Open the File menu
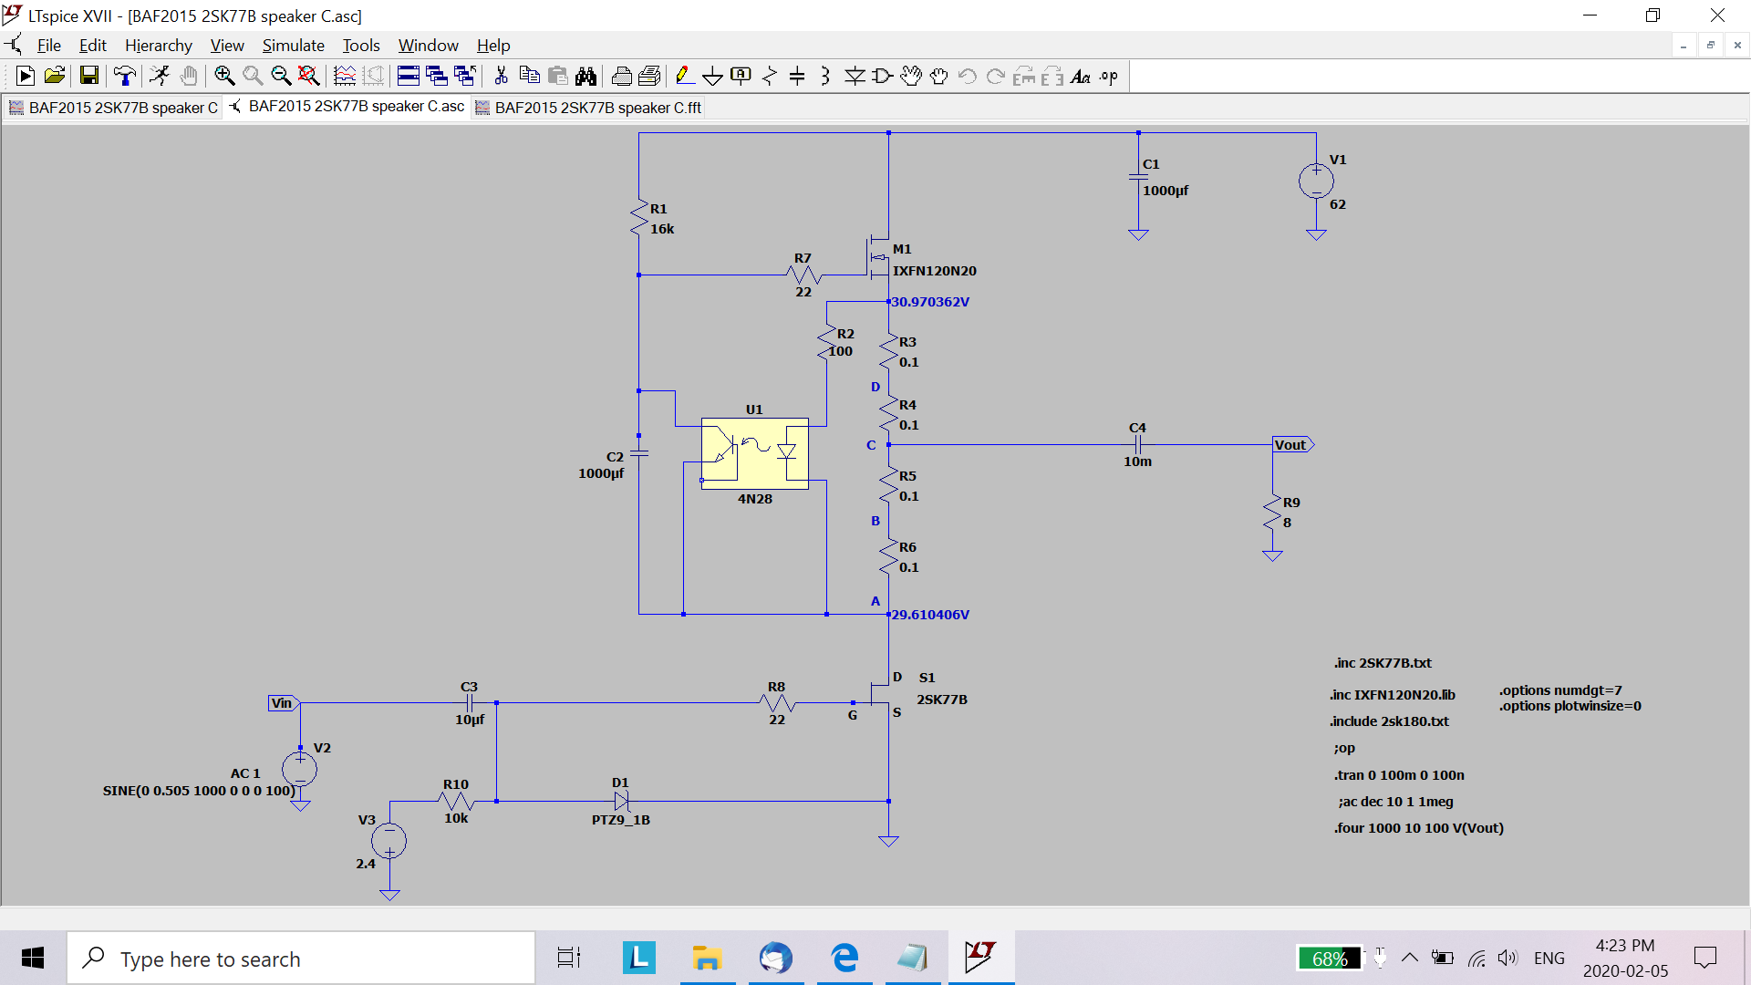This screenshot has height=985, width=1751. click(x=48, y=46)
